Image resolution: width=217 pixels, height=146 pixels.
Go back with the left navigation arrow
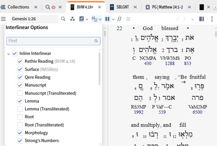(x=178, y=19)
